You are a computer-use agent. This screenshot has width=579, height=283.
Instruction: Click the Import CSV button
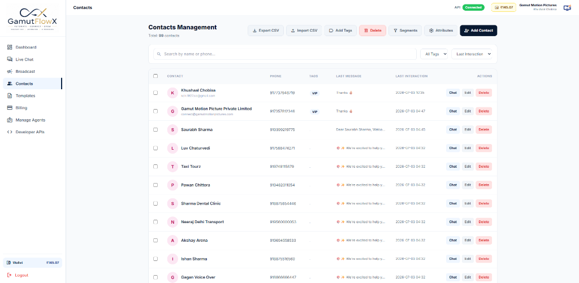coord(304,31)
